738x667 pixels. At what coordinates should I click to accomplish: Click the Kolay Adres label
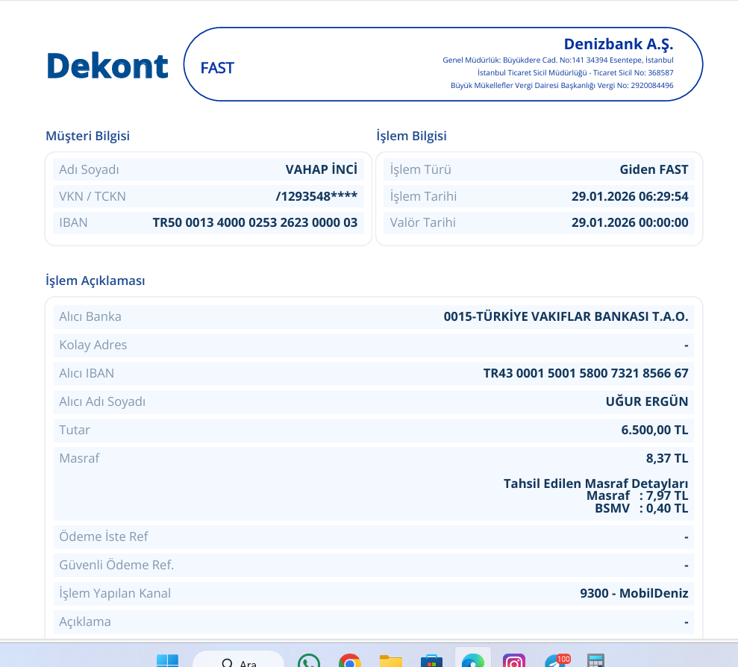click(93, 345)
